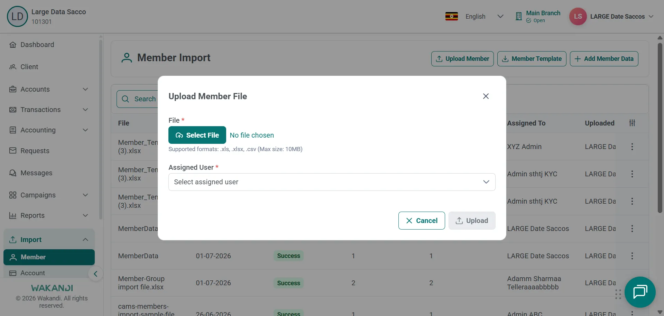
Task: Click the Adamm Sharmaa Telleraaaabbbbb cell
Action: coord(534,283)
